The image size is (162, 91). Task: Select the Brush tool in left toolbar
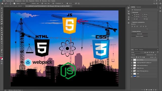(2, 26)
